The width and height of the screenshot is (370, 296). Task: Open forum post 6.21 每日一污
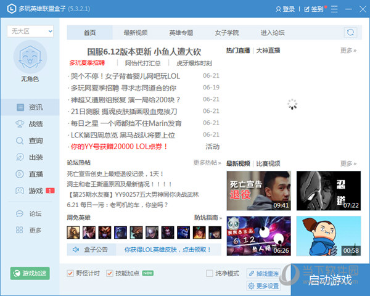click(117, 205)
